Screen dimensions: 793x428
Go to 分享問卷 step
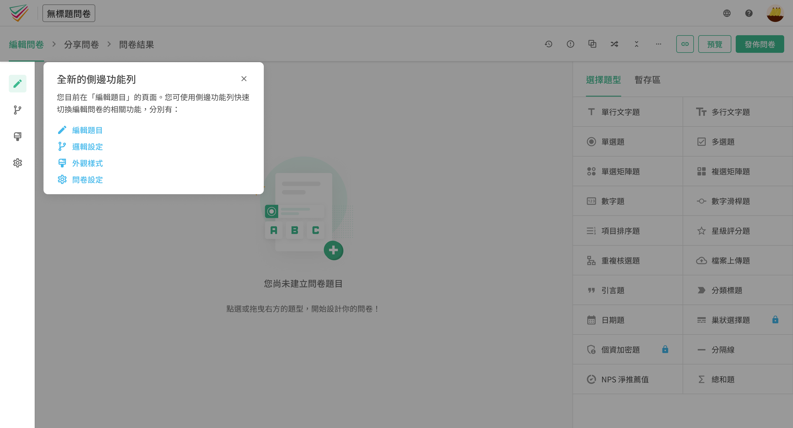[81, 45]
